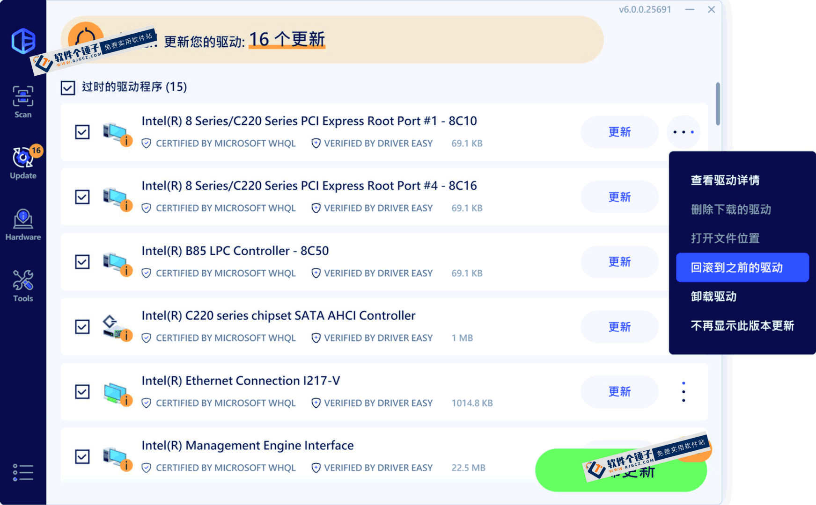This screenshot has height=505, width=816.
Task: Uncheck Management Engine Interface checkbox
Action: coord(82,456)
